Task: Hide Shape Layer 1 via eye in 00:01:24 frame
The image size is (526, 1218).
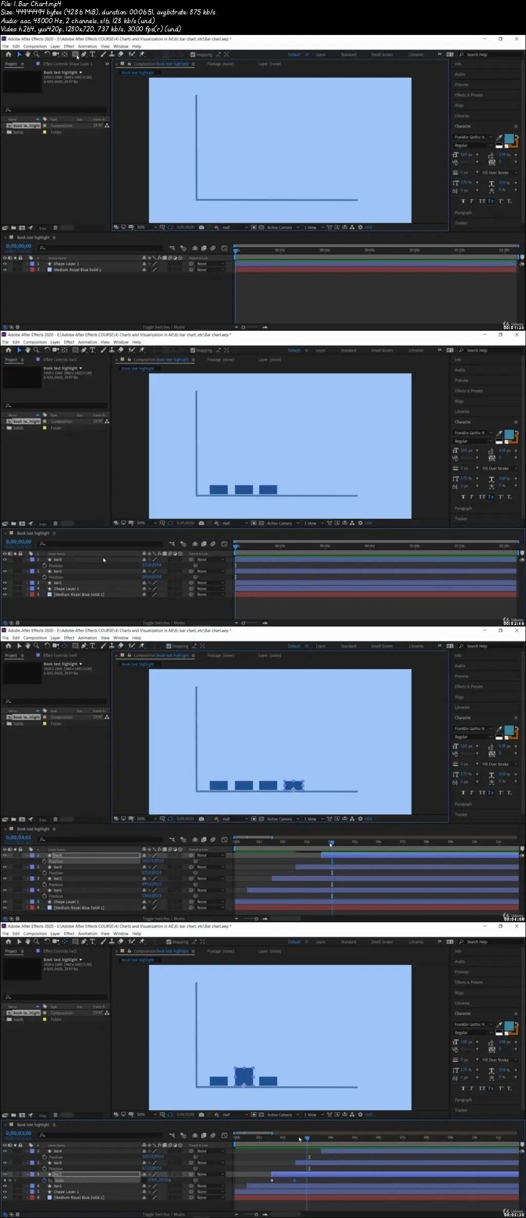Action: point(5,264)
